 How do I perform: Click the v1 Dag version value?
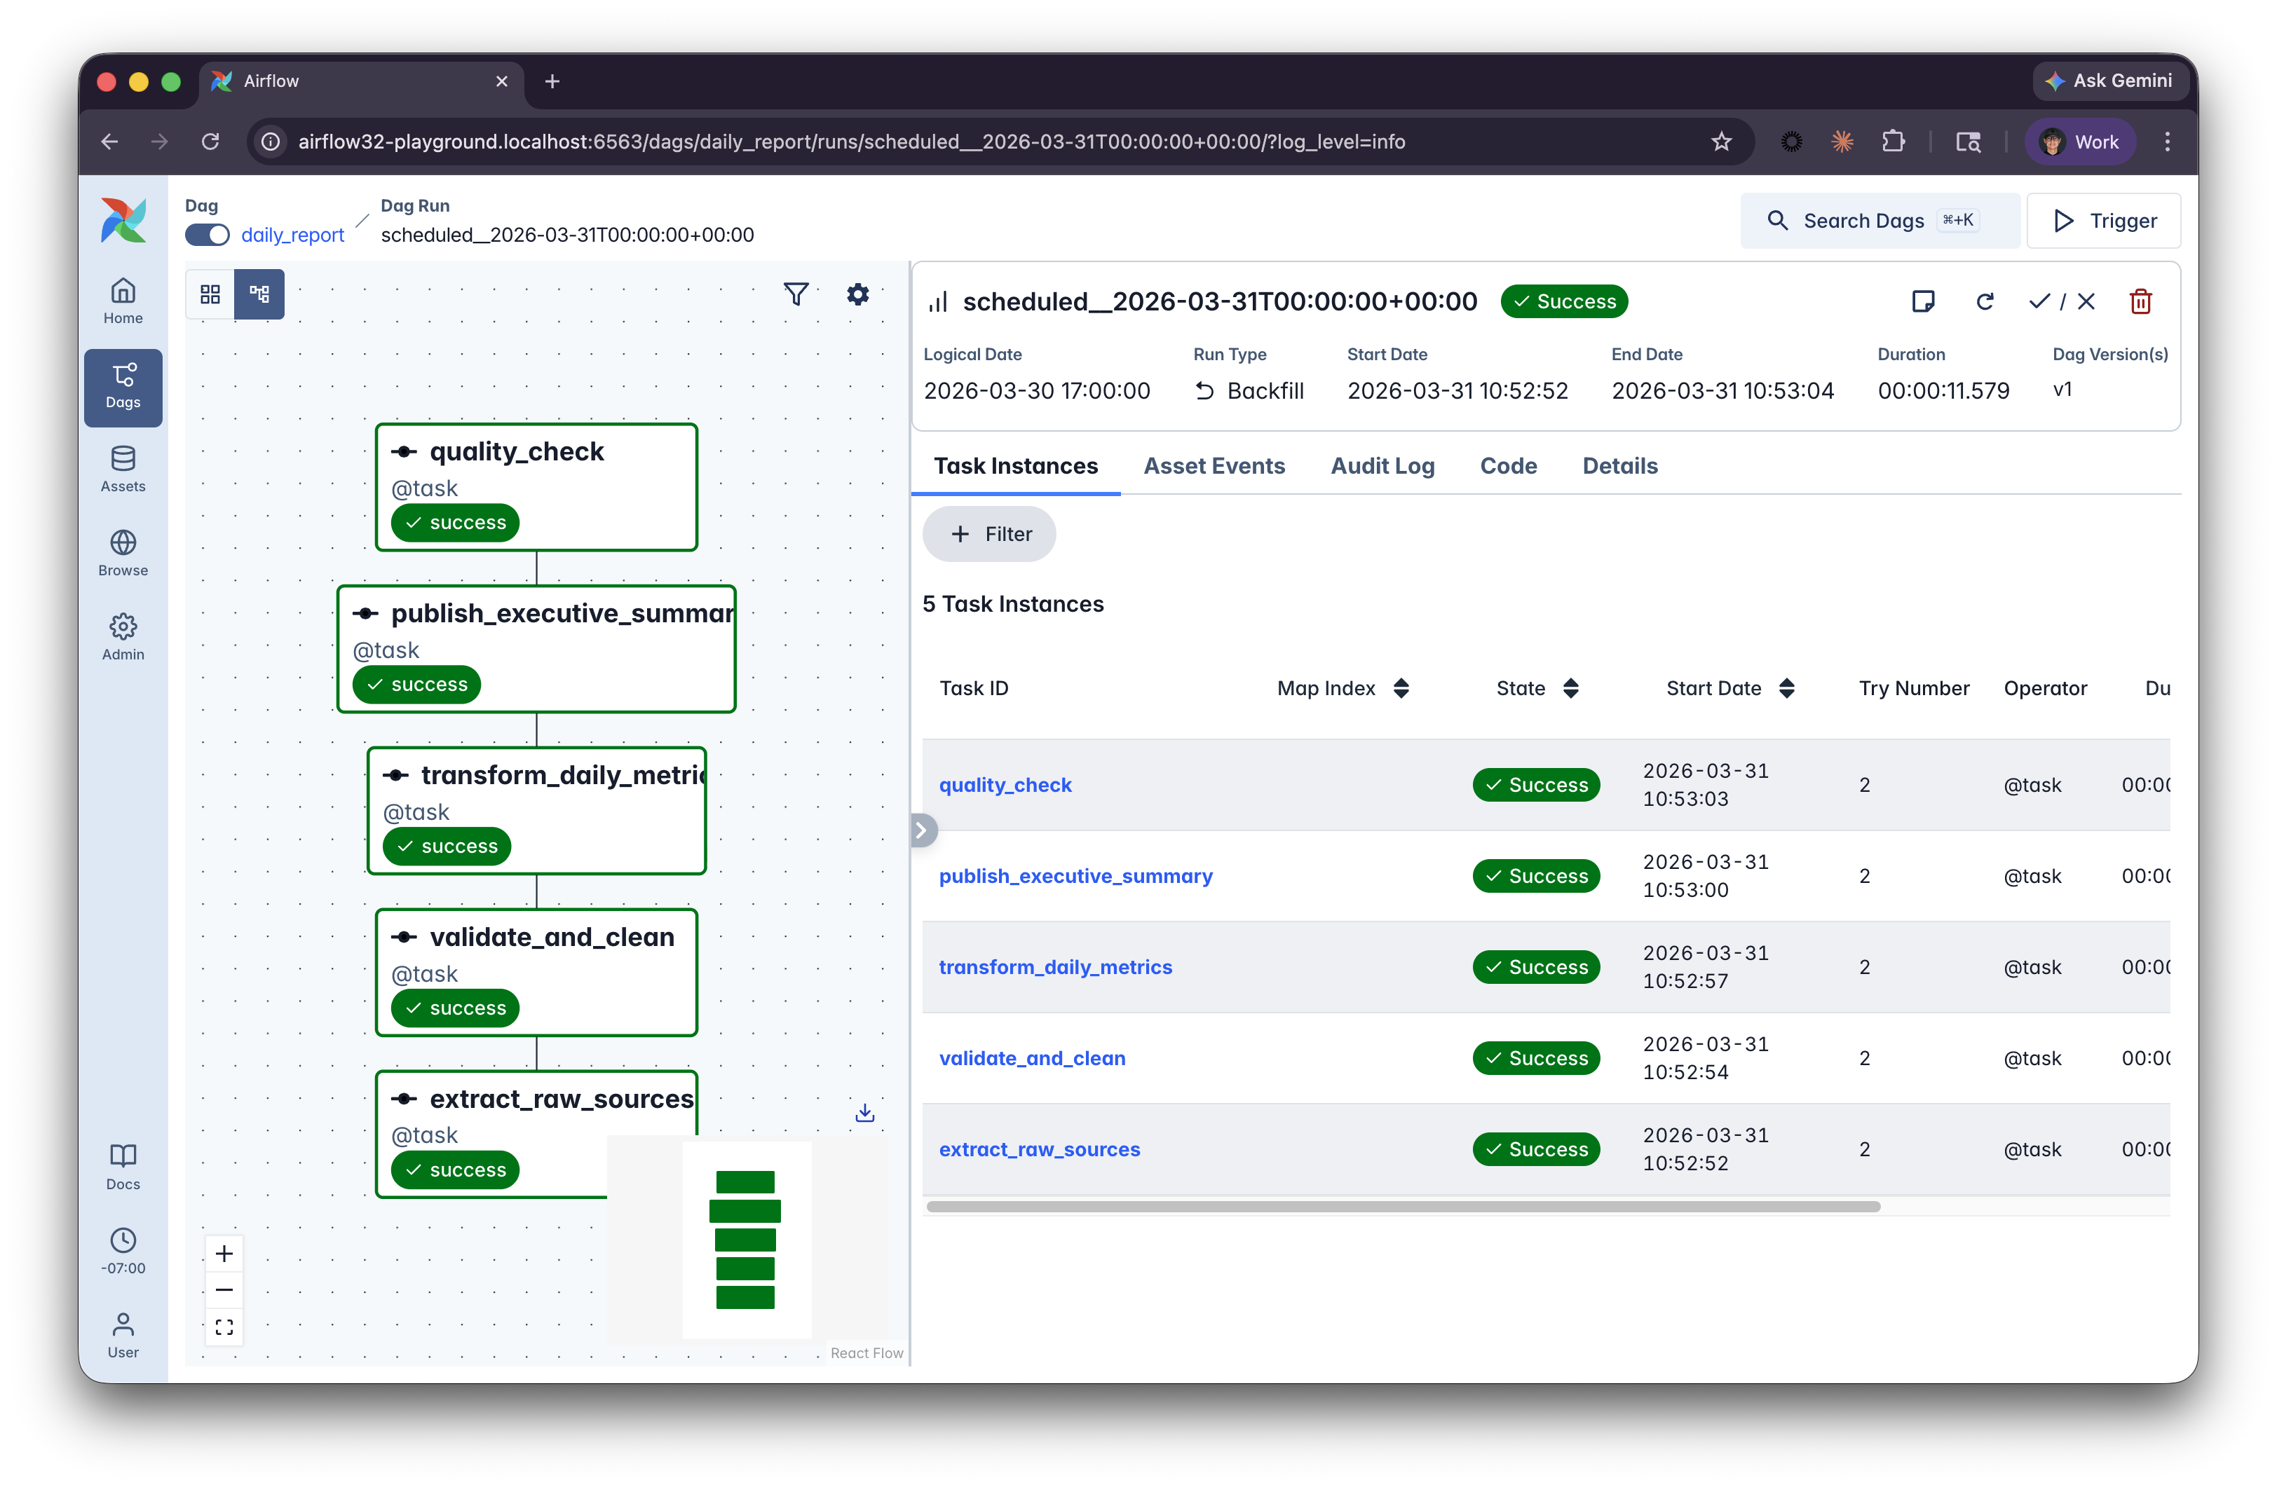pyautogui.click(x=2062, y=389)
